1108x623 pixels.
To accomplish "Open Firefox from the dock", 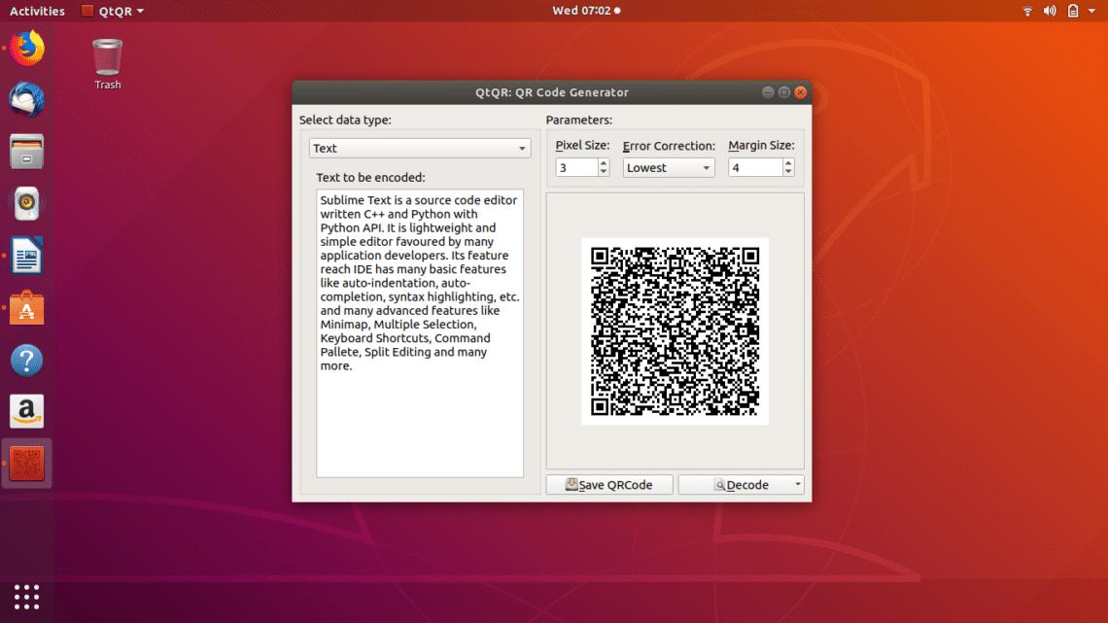I will 26,46.
